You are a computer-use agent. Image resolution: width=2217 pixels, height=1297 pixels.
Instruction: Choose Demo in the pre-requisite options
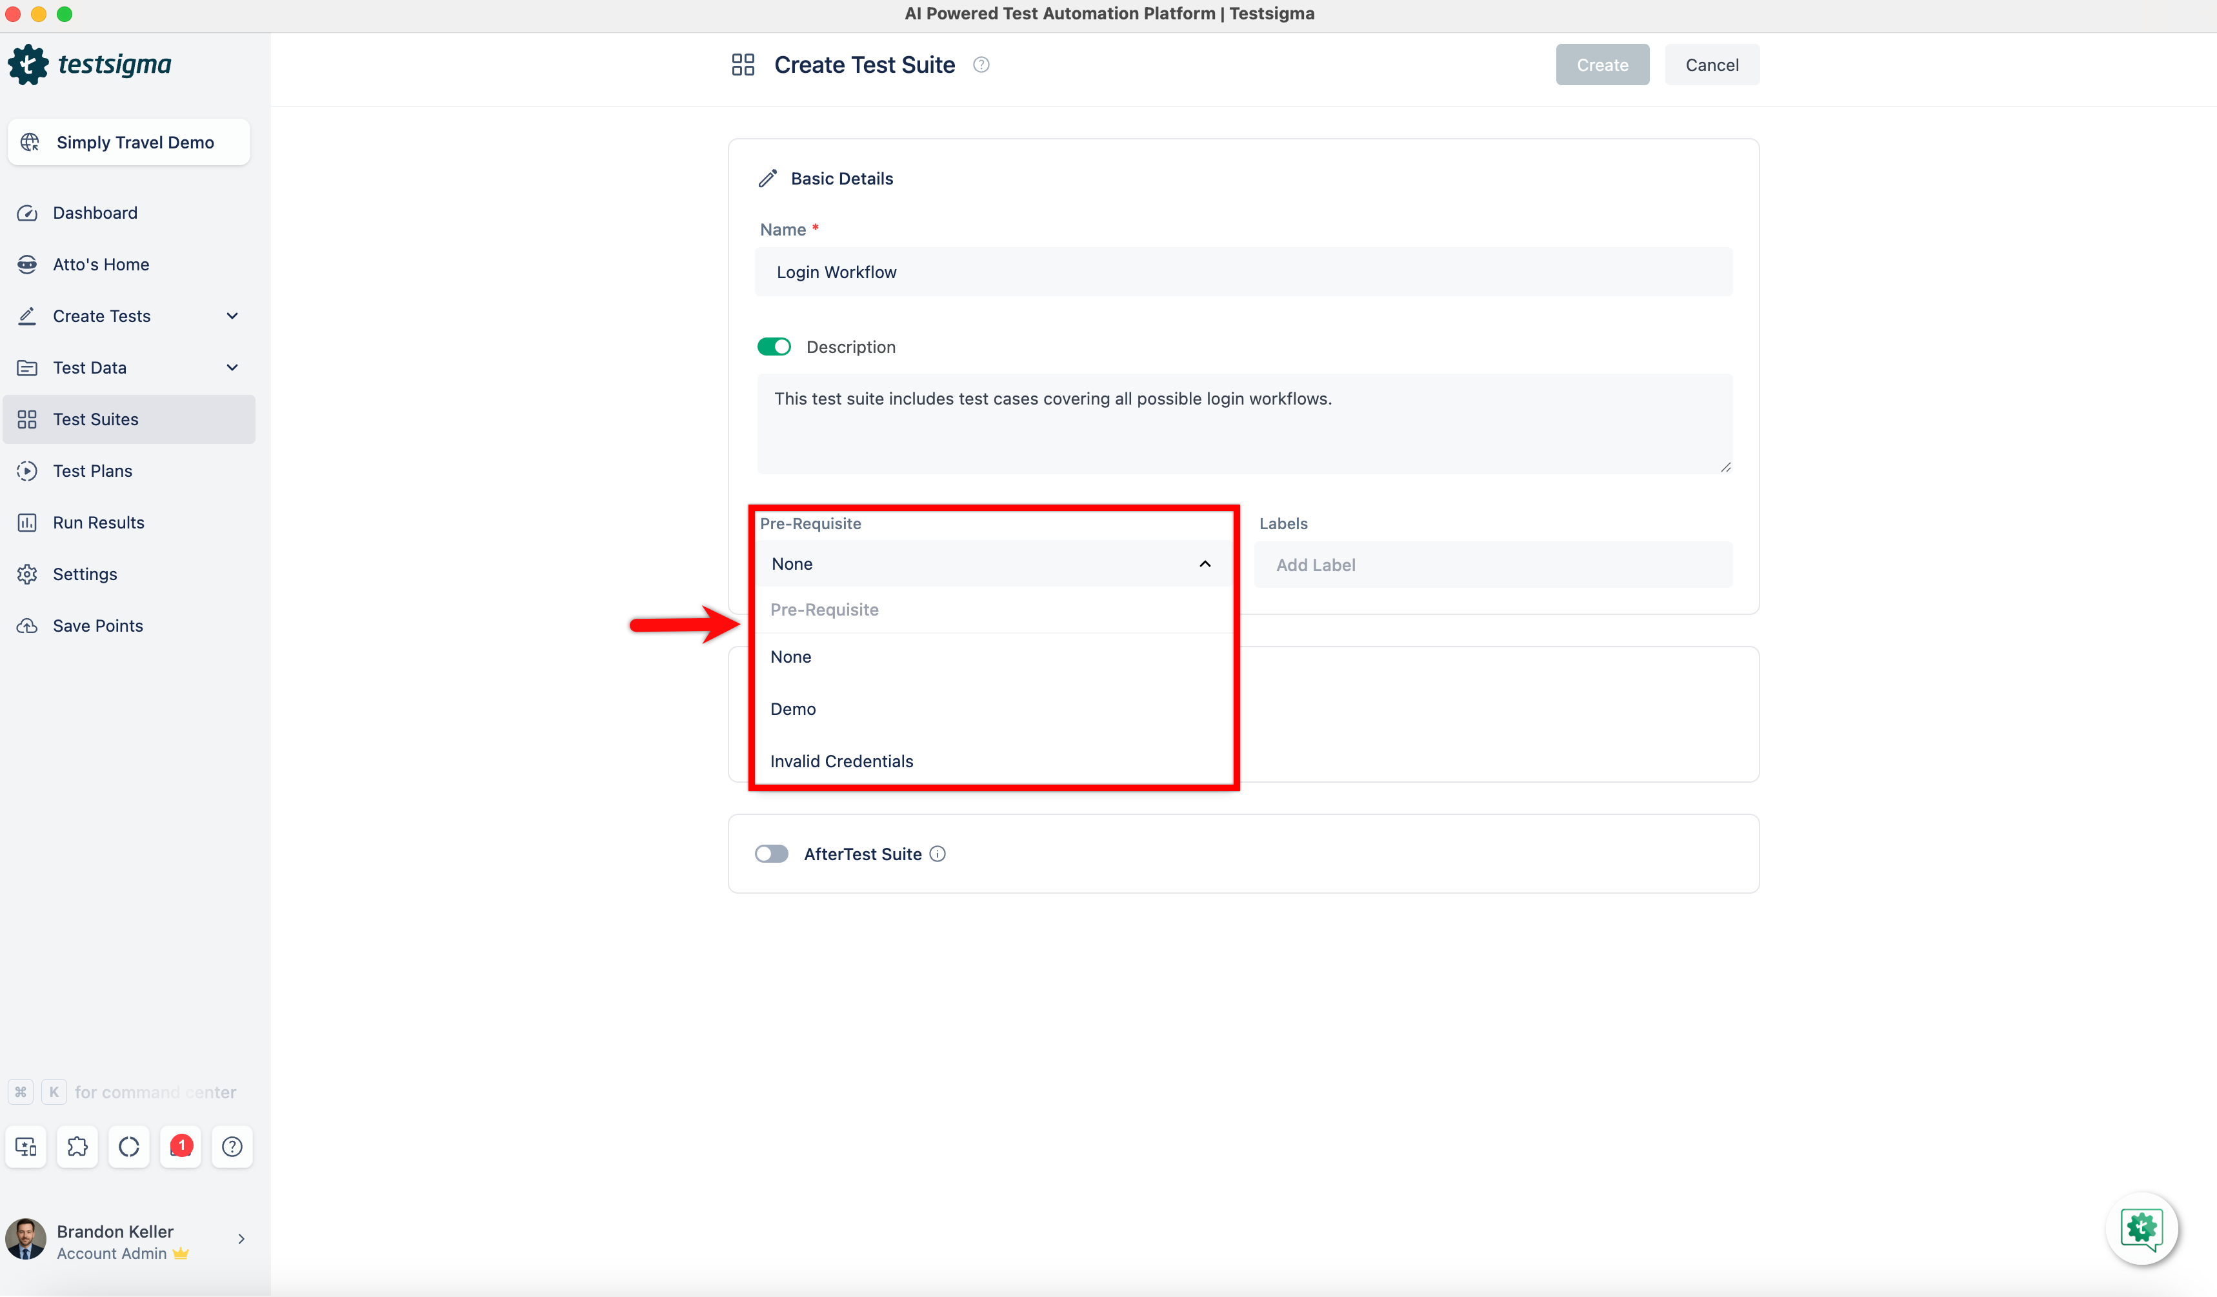(x=793, y=709)
